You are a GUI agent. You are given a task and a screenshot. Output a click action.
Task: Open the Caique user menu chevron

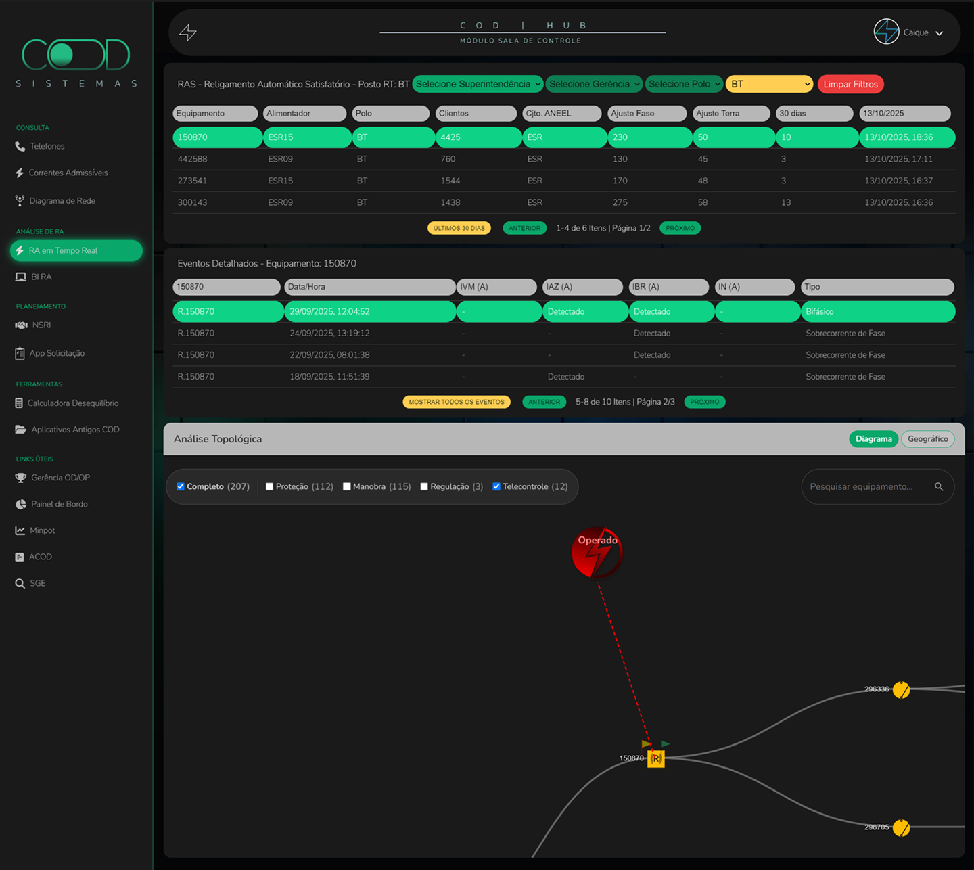point(939,33)
